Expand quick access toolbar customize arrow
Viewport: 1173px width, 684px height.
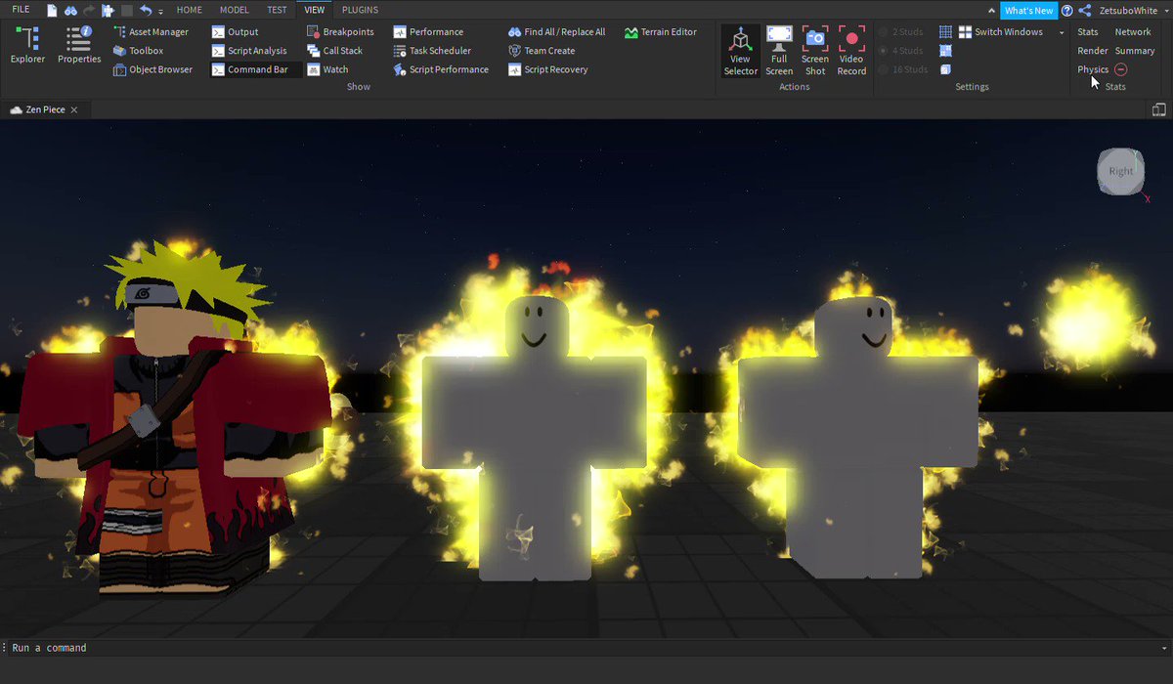(160, 11)
